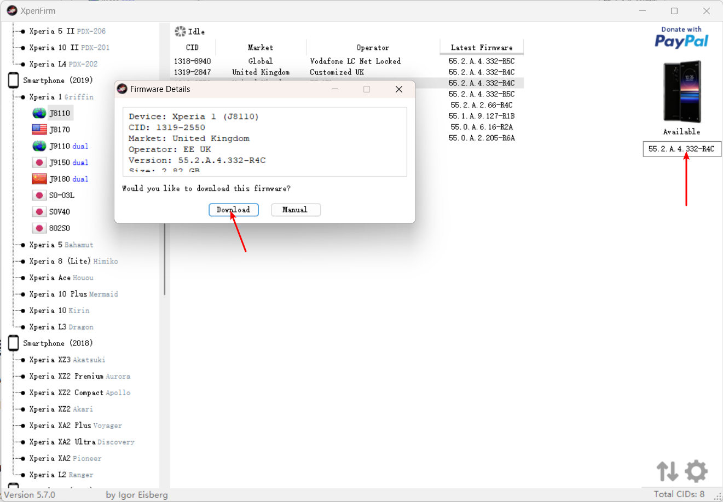Click the up-down arrows icon
723x502 pixels.
pos(667,471)
